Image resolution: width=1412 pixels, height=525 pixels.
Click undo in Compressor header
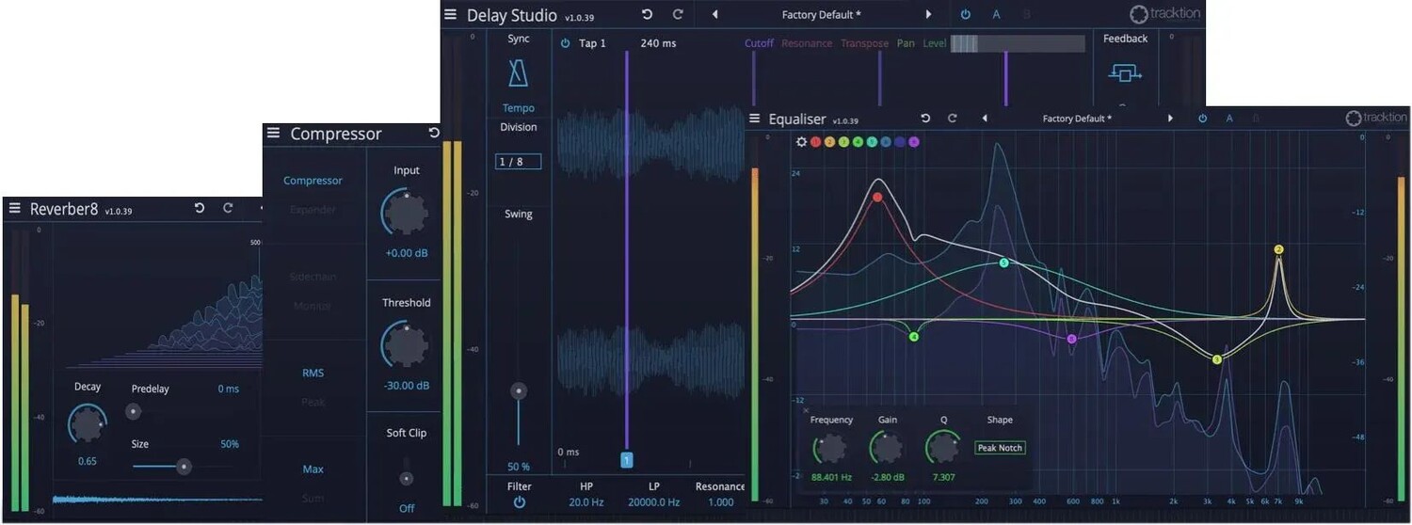coord(434,133)
